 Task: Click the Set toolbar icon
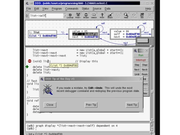tap(142, 15)
